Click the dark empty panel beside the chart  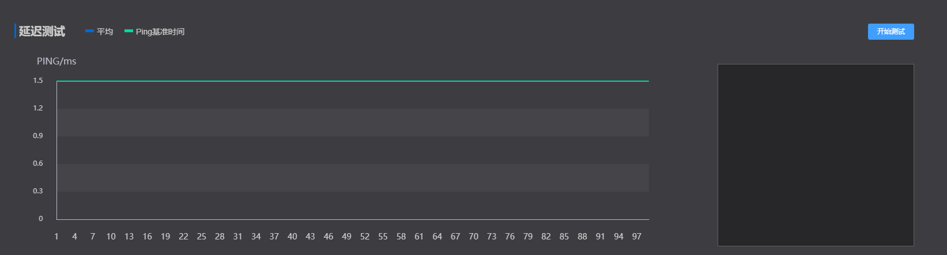pyautogui.click(x=815, y=155)
